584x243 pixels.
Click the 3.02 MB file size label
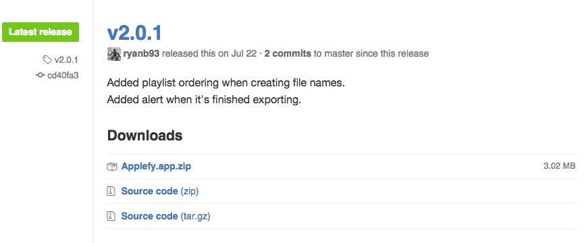click(x=560, y=166)
